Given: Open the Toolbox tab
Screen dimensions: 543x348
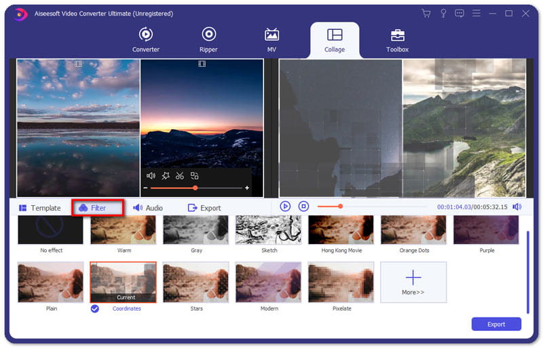Looking at the screenshot, I should point(397,40).
